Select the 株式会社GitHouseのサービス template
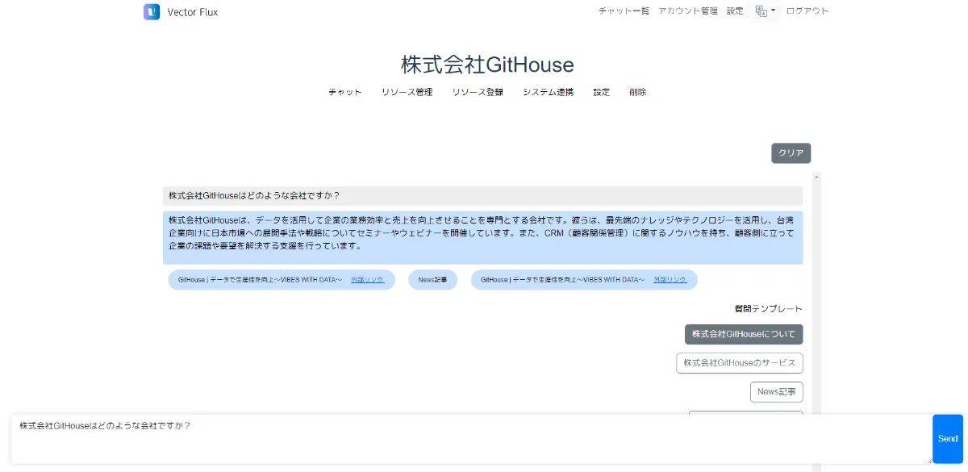This screenshot has width=968, height=472. click(x=739, y=363)
